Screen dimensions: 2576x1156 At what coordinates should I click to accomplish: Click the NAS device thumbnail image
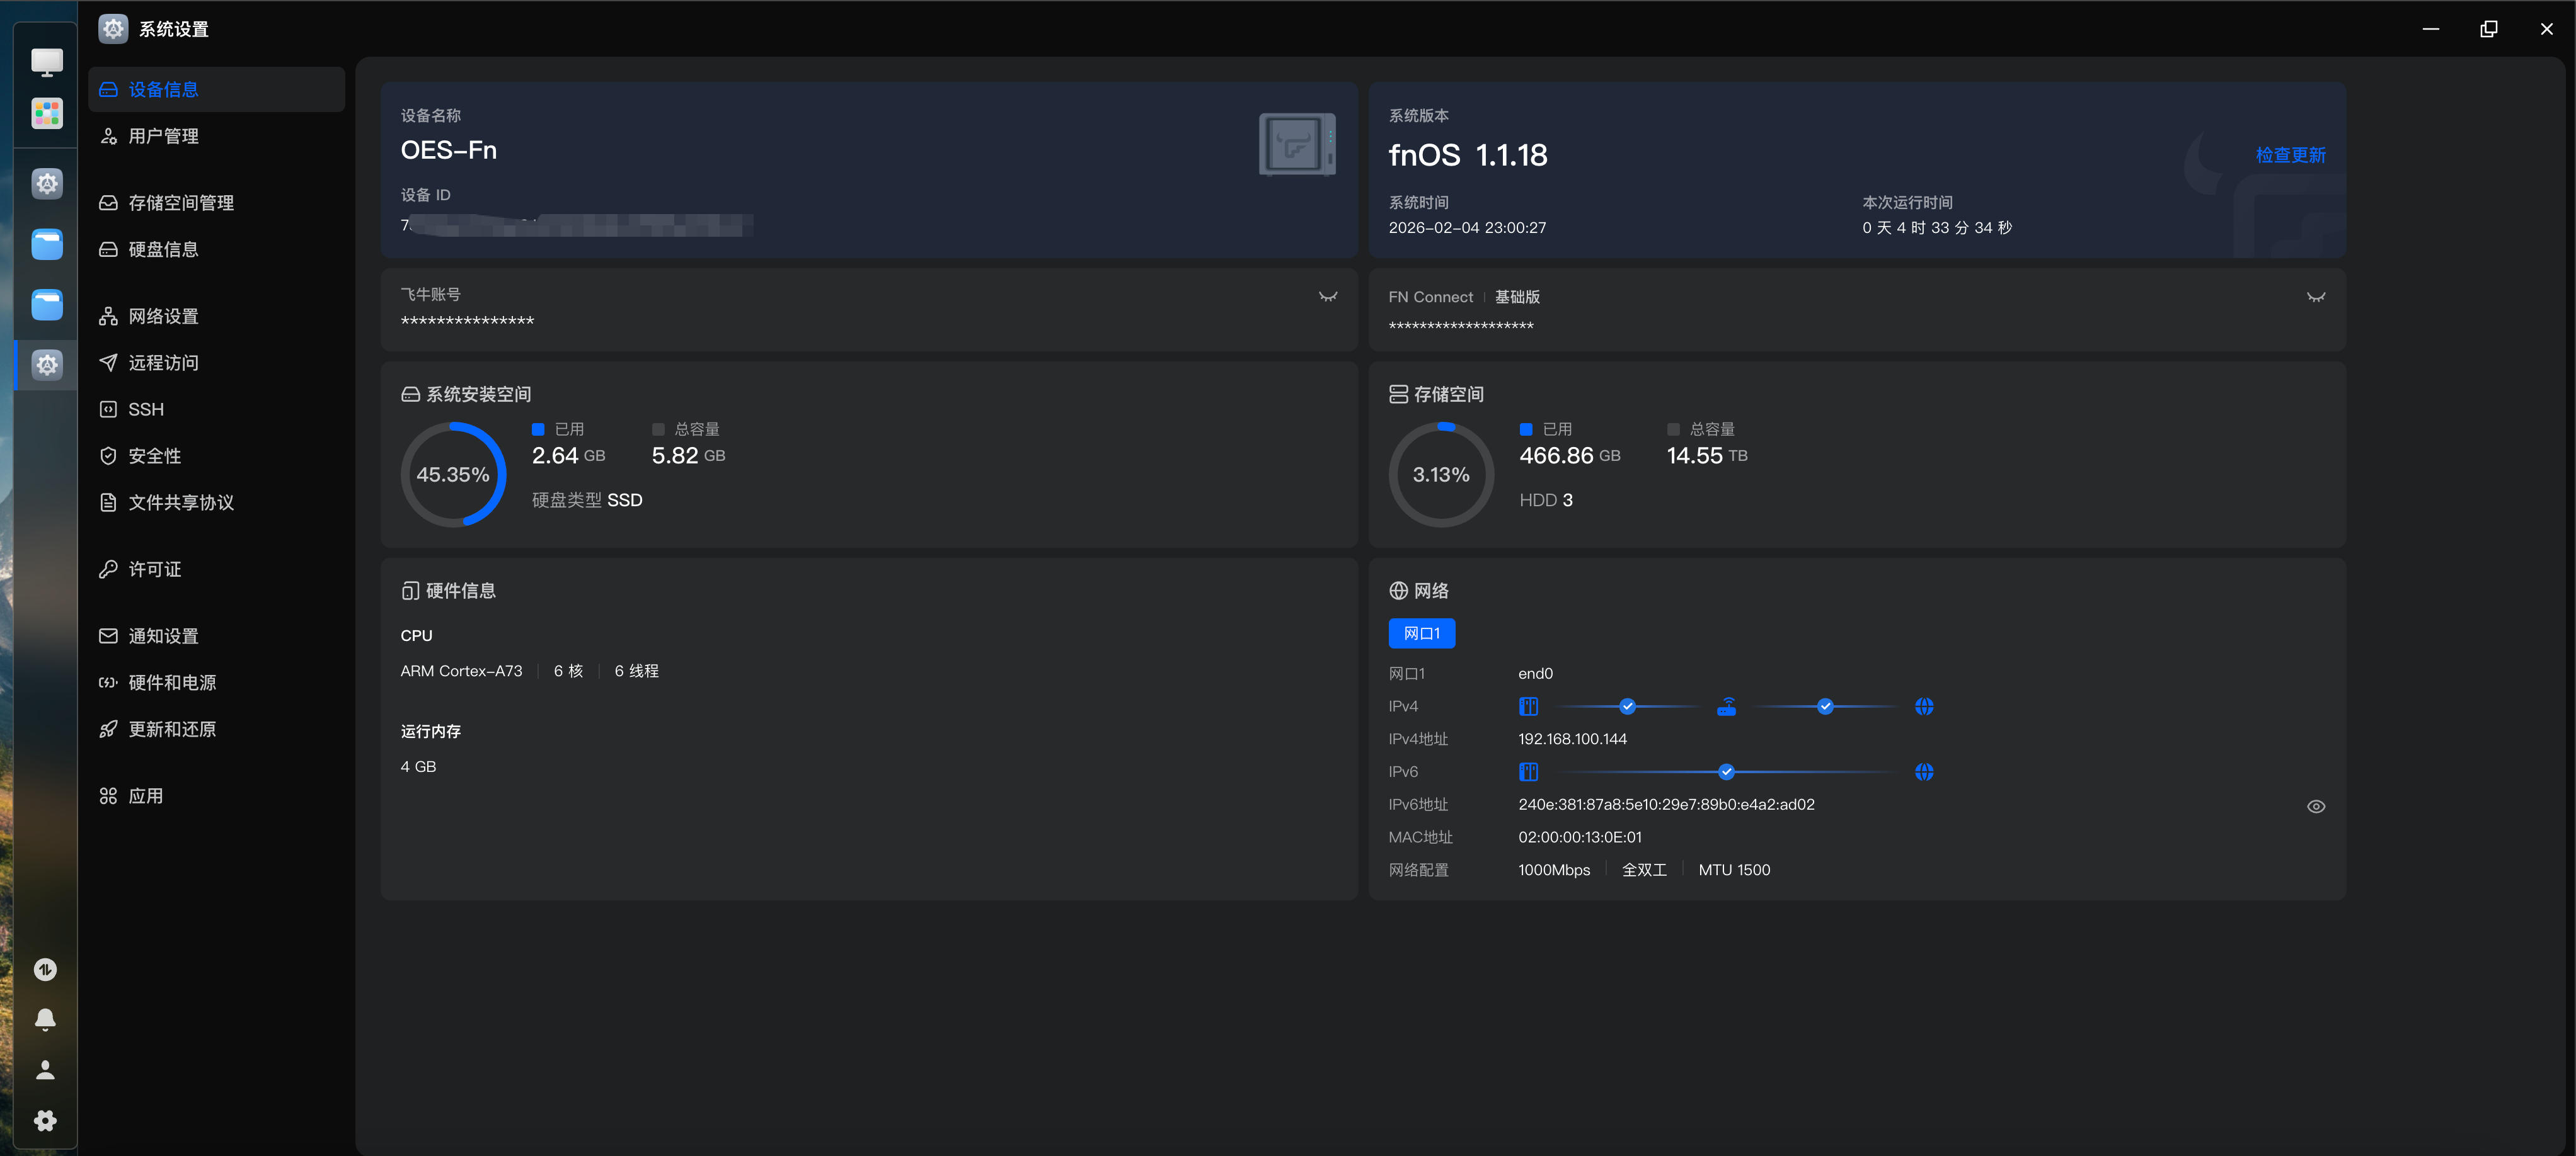(1296, 145)
